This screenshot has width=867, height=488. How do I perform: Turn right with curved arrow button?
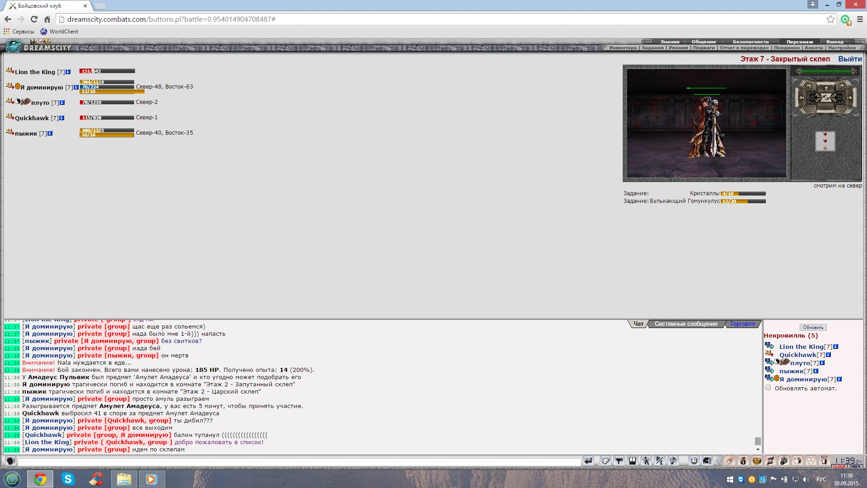(x=841, y=85)
